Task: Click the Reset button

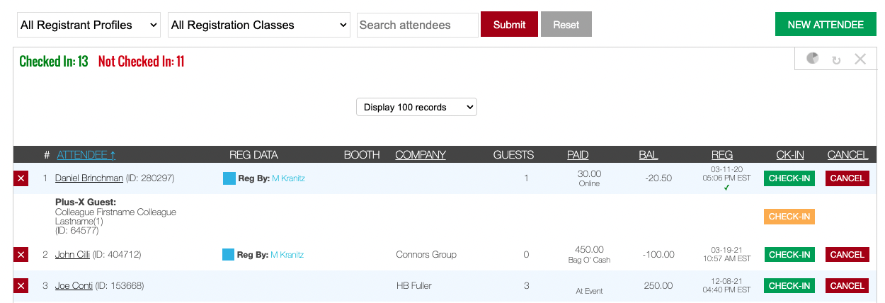Action: [x=566, y=25]
